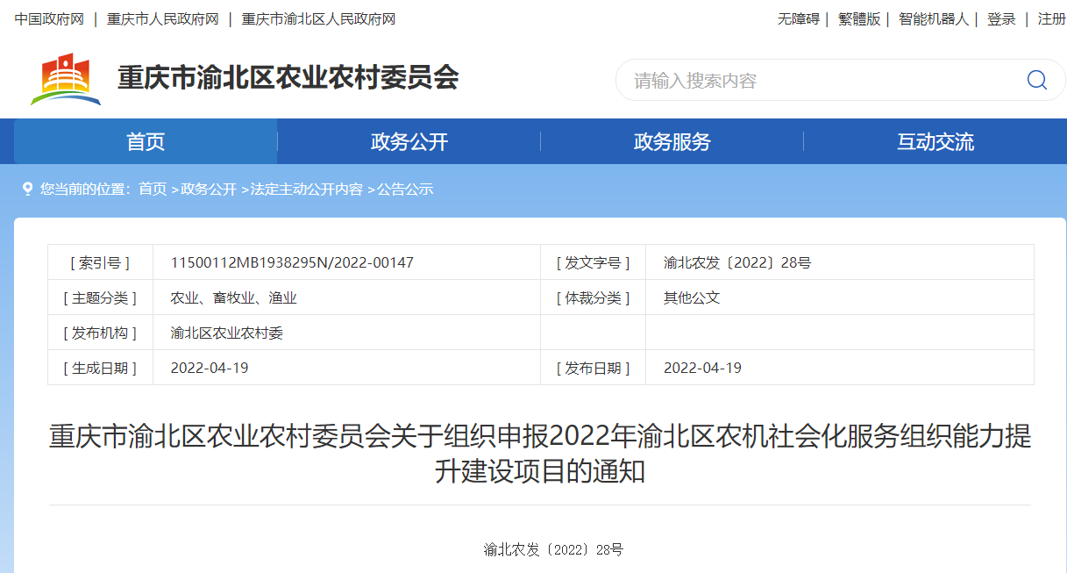Image resolution: width=1067 pixels, height=573 pixels.
Task: Click 法定主动公开内容 in breadcrumb
Action: pos(307,189)
